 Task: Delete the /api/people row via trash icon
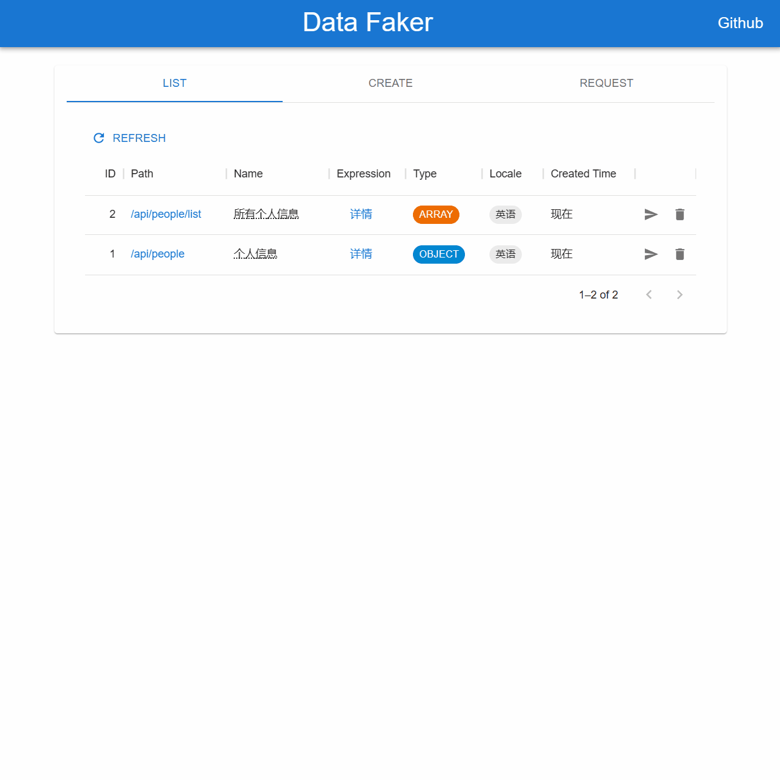[x=680, y=254]
